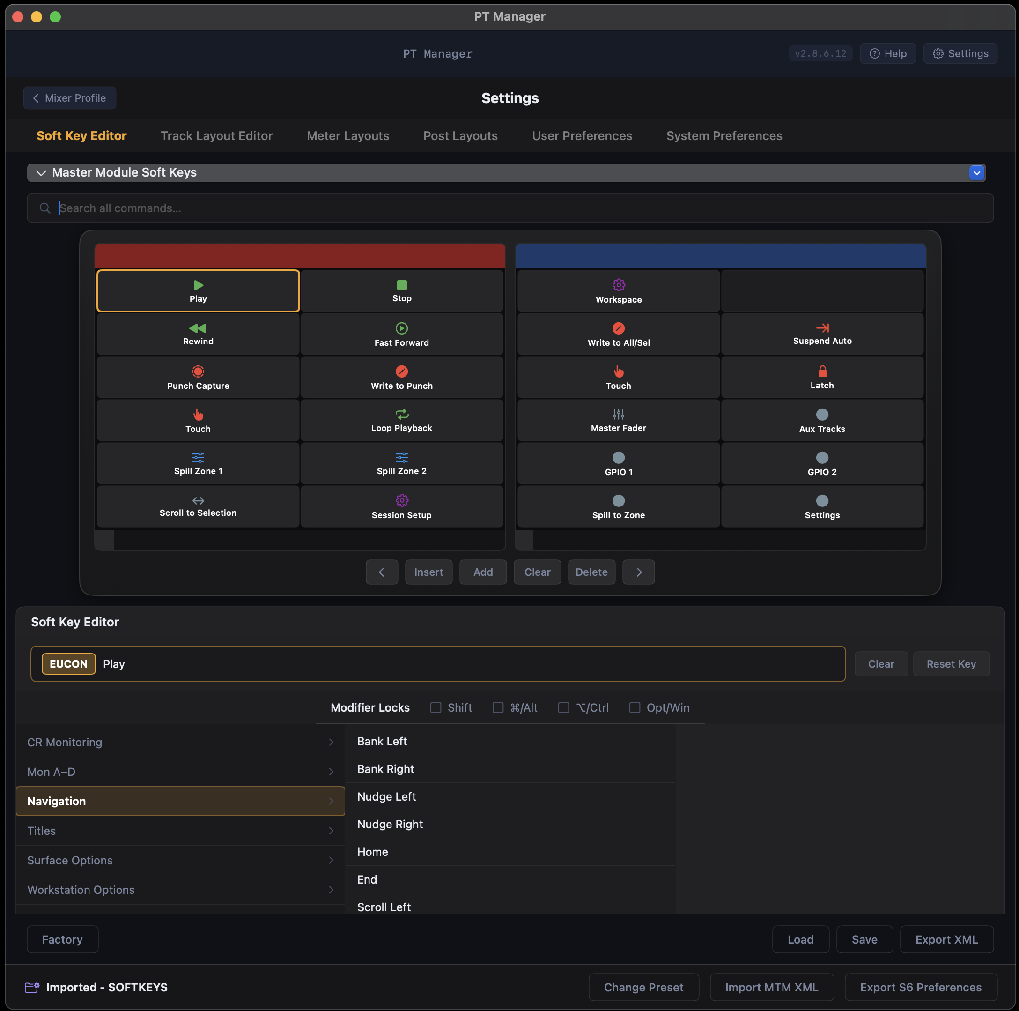
Task: Select the Latch soft key
Action: coord(822,377)
